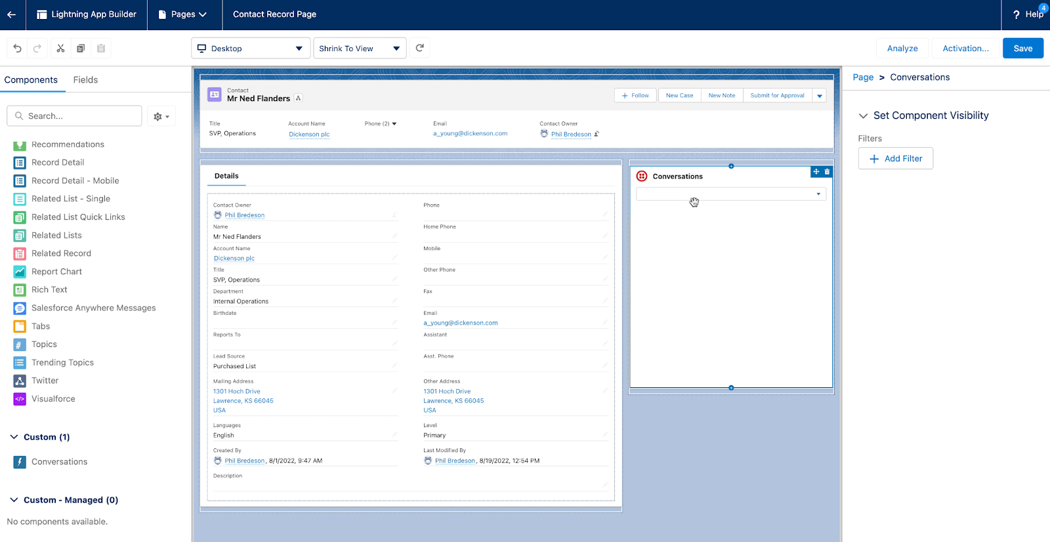This screenshot has width=1050, height=542.
Task: Select the Recommendations component
Action: pos(68,144)
